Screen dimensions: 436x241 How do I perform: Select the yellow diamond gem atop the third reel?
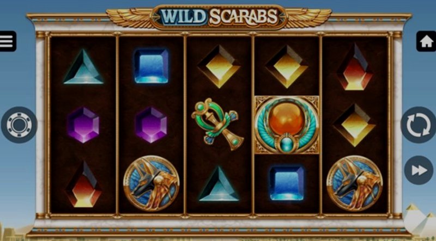pyautogui.click(x=219, y=66)
